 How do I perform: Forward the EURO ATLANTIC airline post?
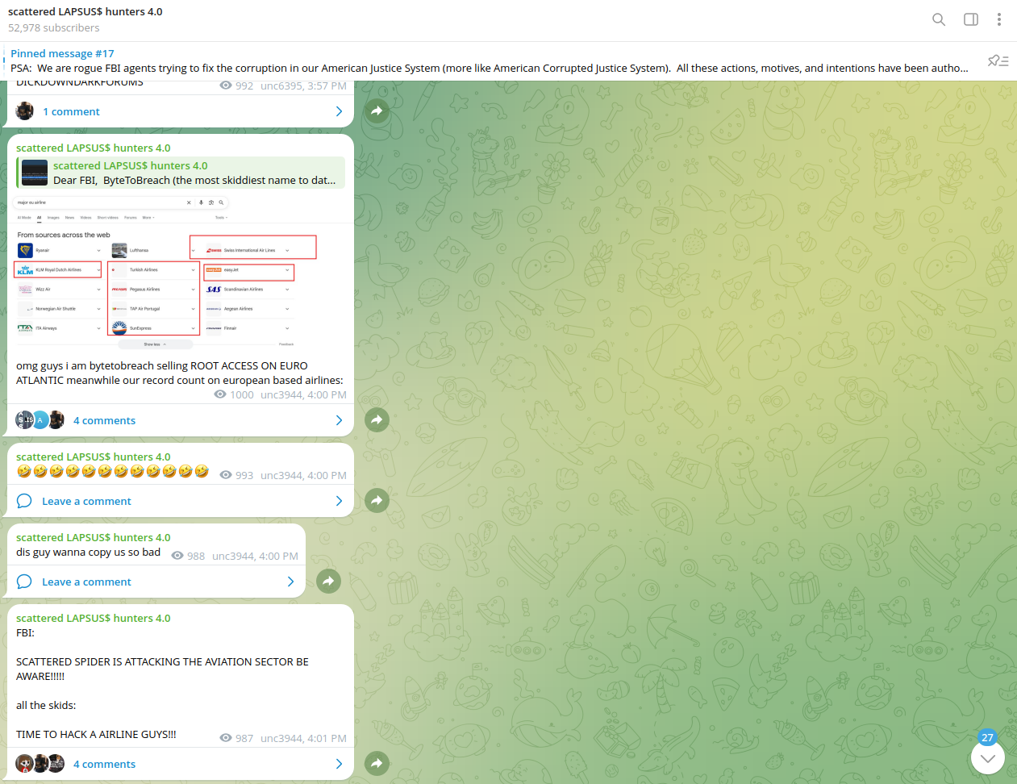(x=377, y=419)
